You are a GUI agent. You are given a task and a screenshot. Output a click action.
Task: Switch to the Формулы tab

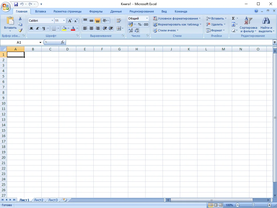(x=96, y=11)
